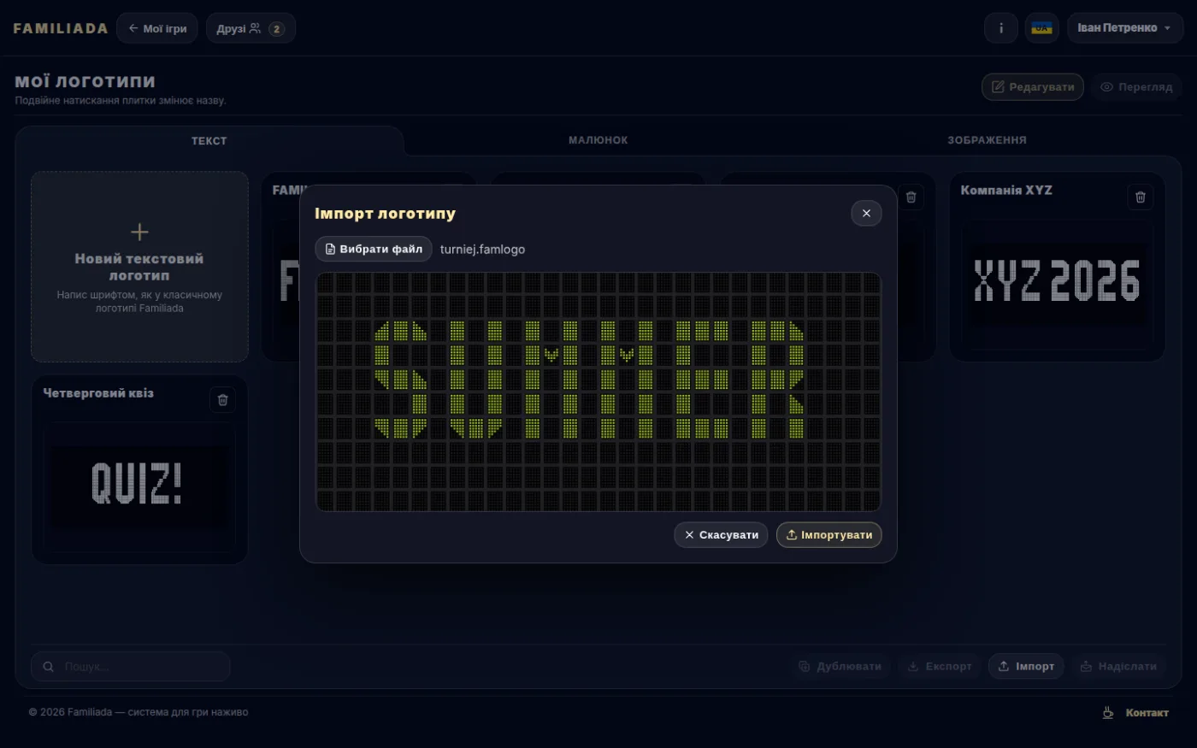
Task: Delete the Компанія XYZ logo
Action: (1140, 197)
